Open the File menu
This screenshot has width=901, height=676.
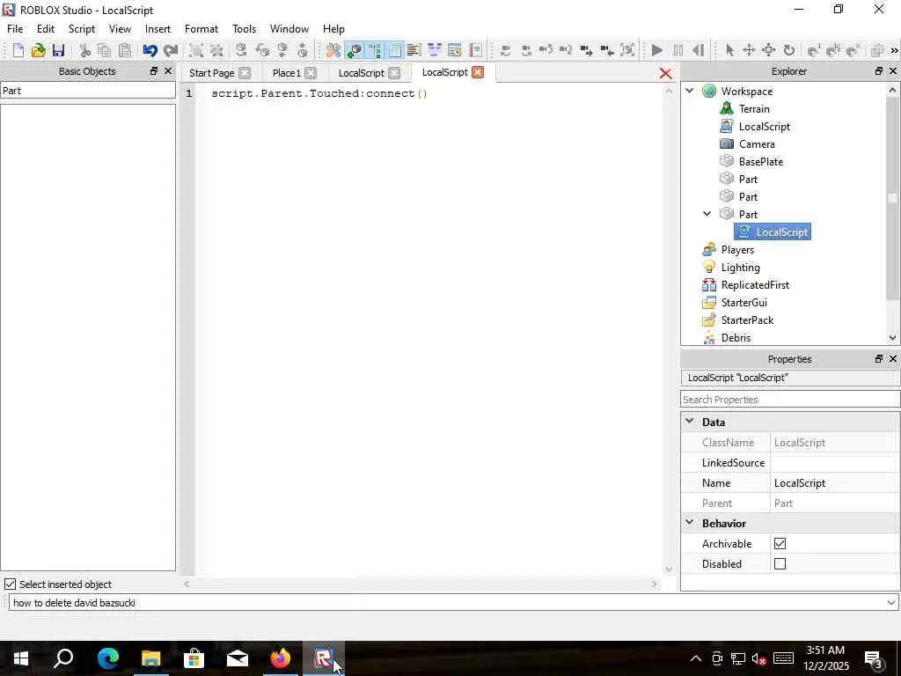[15, 29]
